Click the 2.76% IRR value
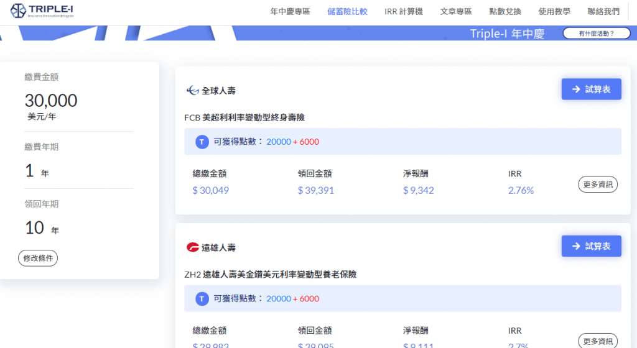Screen dimensions: 637x348 (x=521, y=191)
